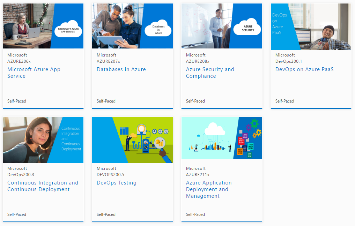
Task: Click the Databases in Azure cloud badge
Action: 157,29
